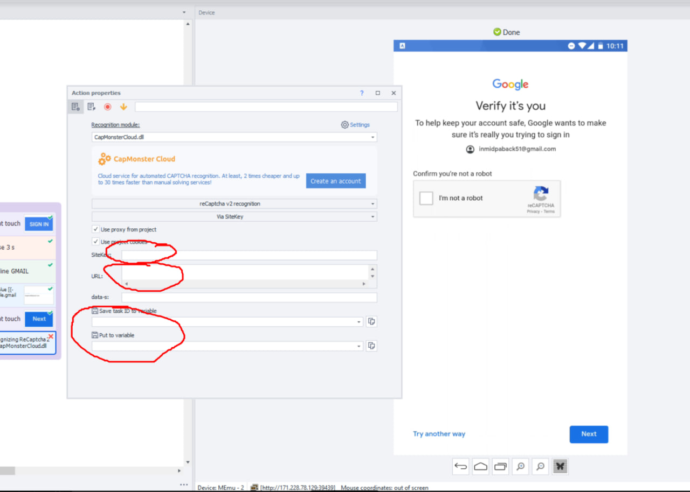This screenshot has width=690, height=492.
Task: Click the left panel scroll down arrow
Action: (x=188, y=462)
